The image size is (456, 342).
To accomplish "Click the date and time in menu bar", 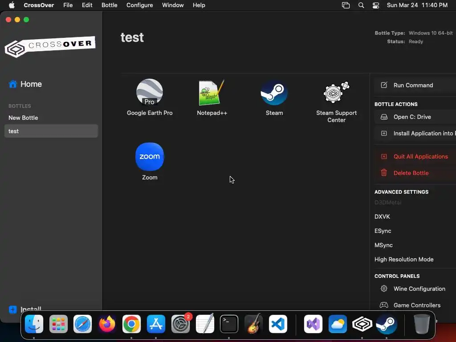I will [x=417, y=5].
